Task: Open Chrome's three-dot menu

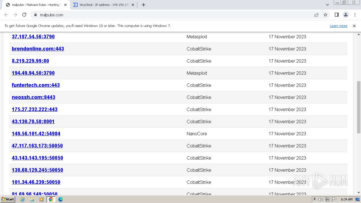Action: coord(355,15)
